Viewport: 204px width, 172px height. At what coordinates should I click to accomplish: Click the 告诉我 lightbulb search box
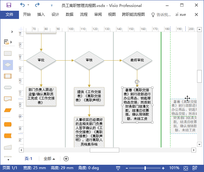pyautogui.click(x=161, y=15)
